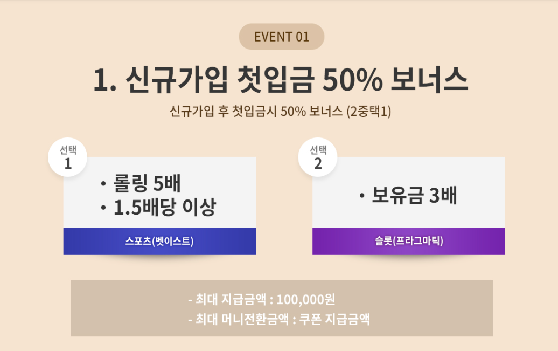The width and height of the screenshot is (558, 351).
Task: Select the 선택 1 circle badge
Action: [x=68, y=157]
